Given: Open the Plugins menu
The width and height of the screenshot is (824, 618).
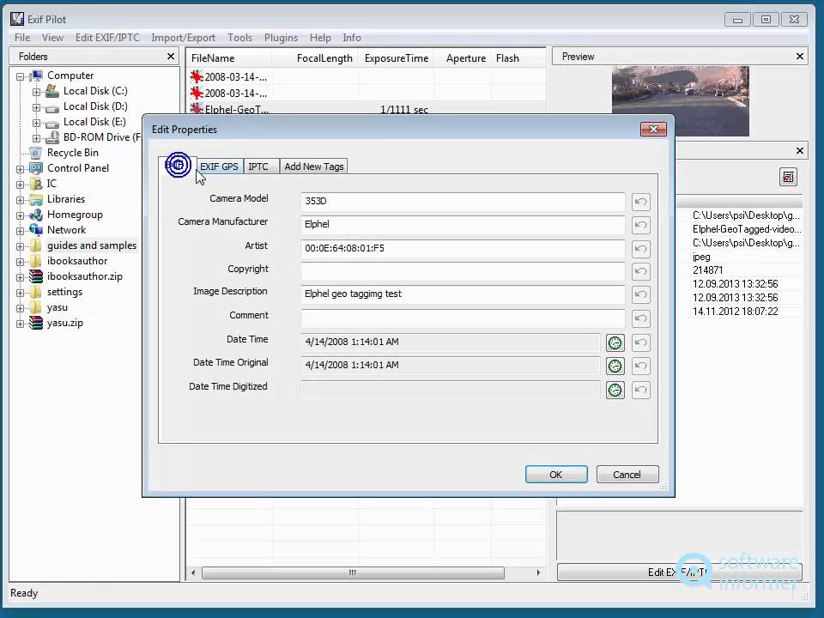Looking at the screenshot, I should (281, 38).
